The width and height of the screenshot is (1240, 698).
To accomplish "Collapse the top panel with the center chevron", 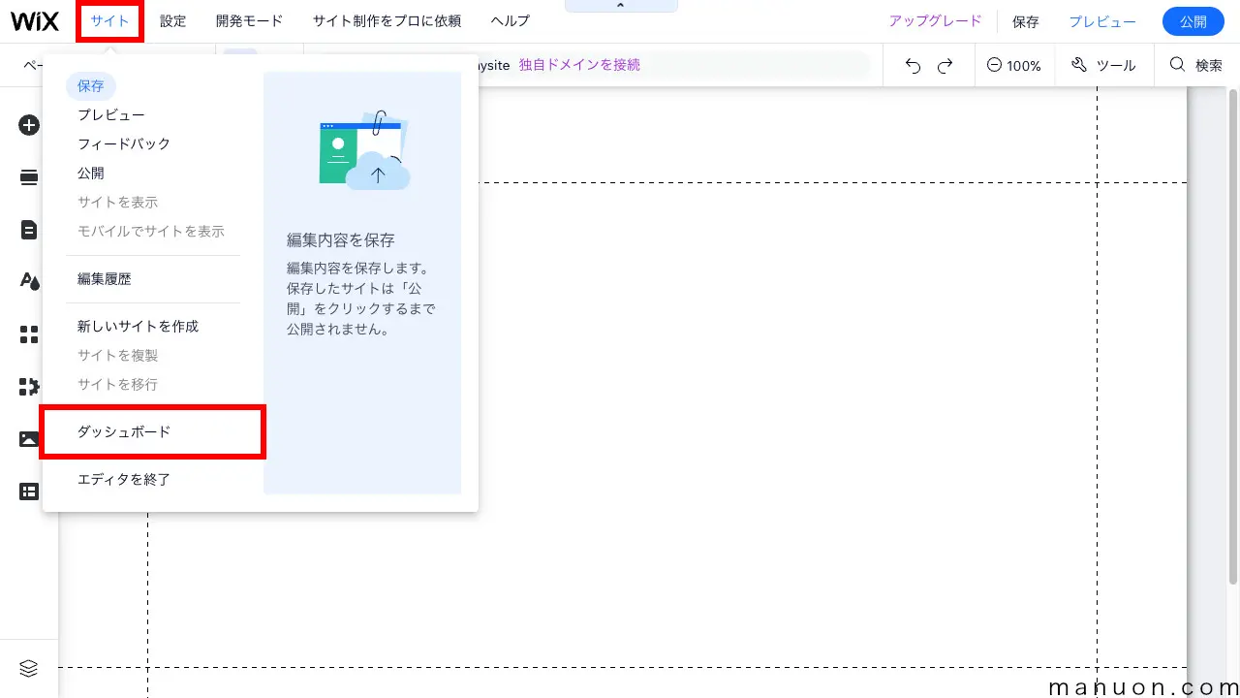I will tap(621, 6).
